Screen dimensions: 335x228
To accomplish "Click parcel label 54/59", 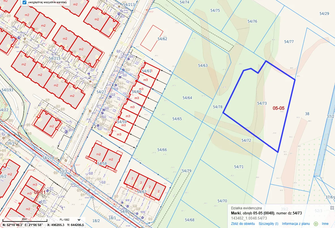I will coord(122,122).
